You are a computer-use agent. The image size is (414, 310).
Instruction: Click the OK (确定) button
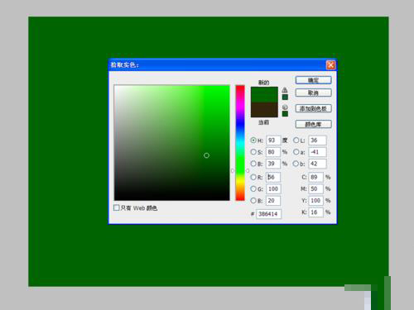pos(313,80)
